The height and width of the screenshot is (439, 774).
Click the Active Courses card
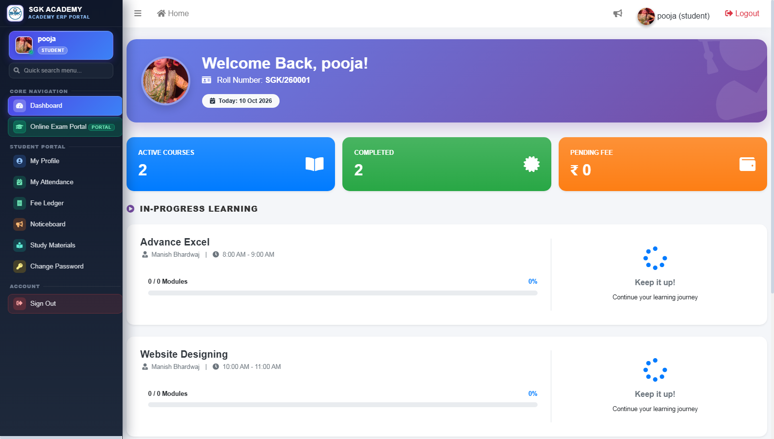point(231,164)
